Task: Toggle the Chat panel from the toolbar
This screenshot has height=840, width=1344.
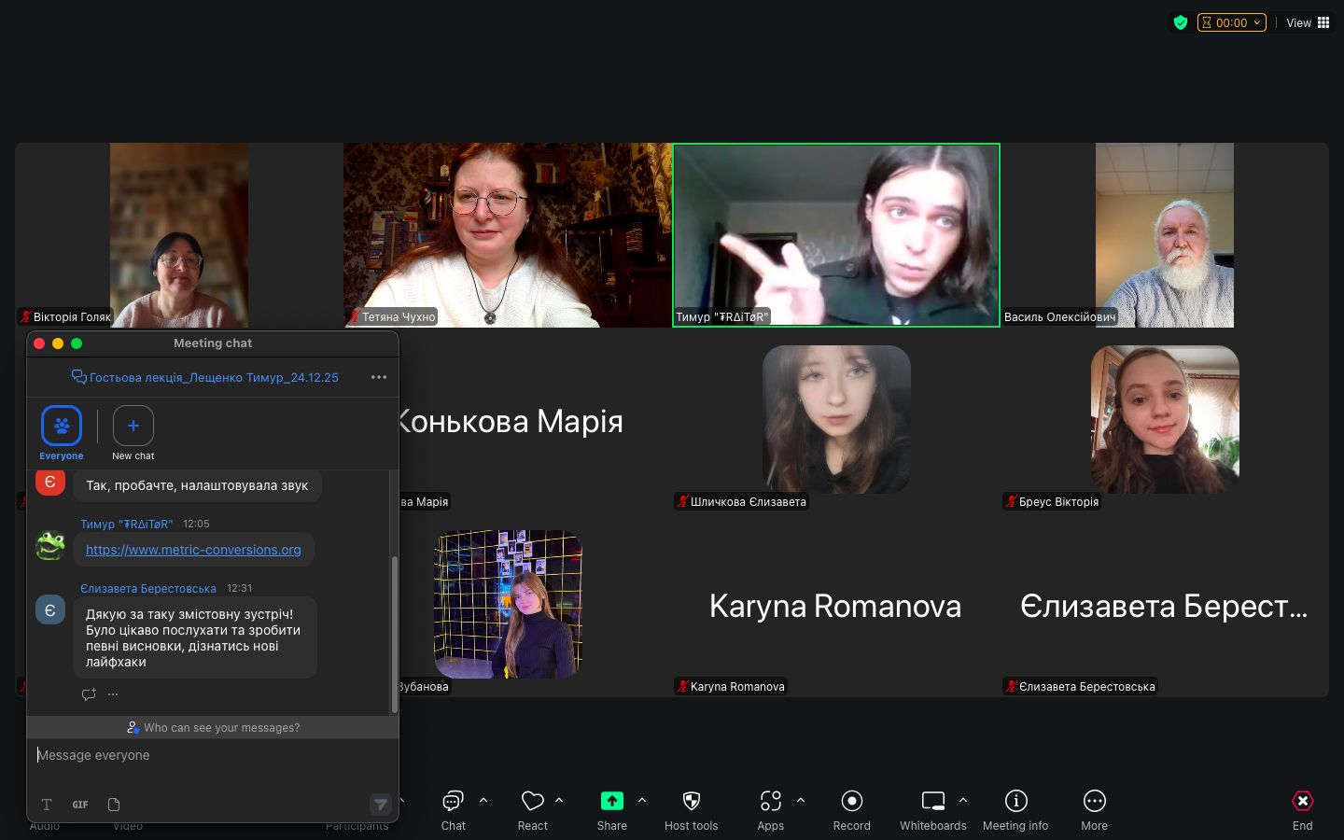Action: click(x=453, y=802)
